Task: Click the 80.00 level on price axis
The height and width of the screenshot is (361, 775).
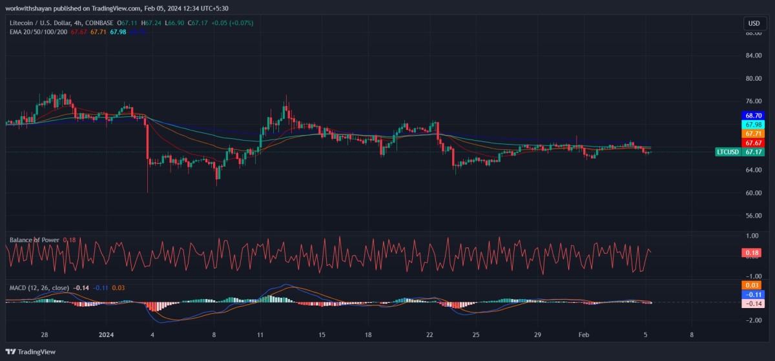Action: tap(753, 78)
